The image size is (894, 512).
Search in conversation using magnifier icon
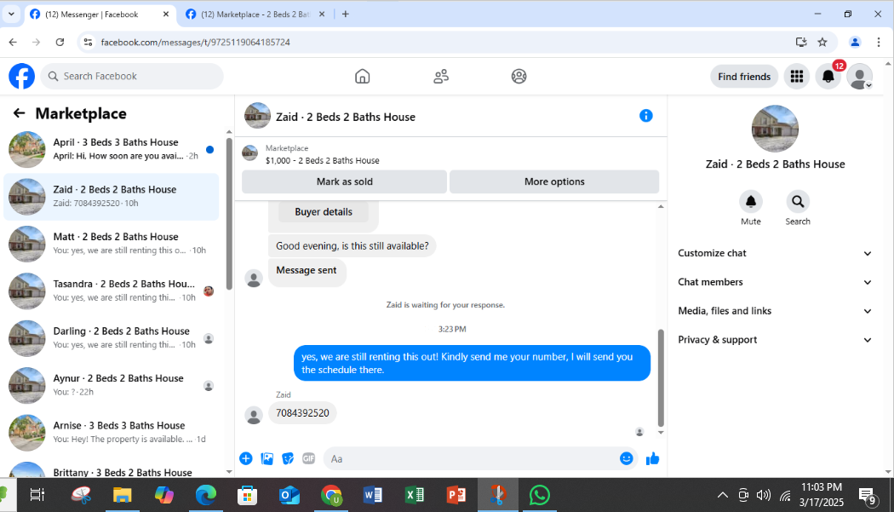click(x=798, y=202)
